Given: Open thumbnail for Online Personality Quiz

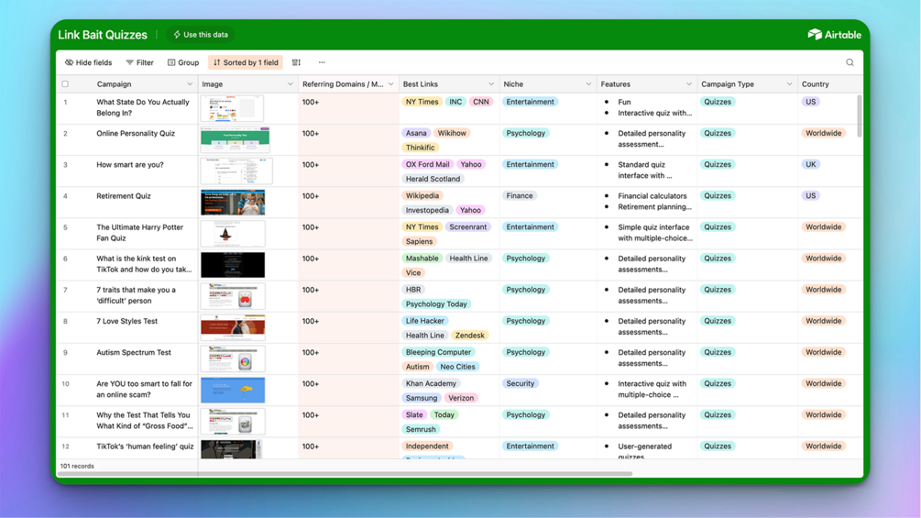Looking at the screenshot, I should click(235, 139).
